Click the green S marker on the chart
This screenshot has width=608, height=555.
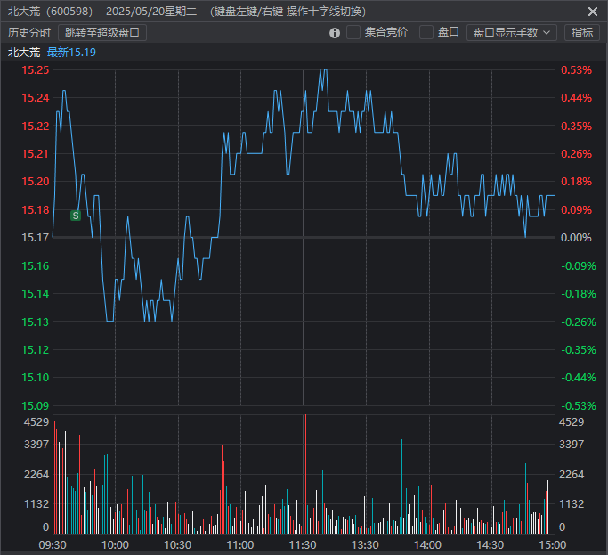(76, 216)
